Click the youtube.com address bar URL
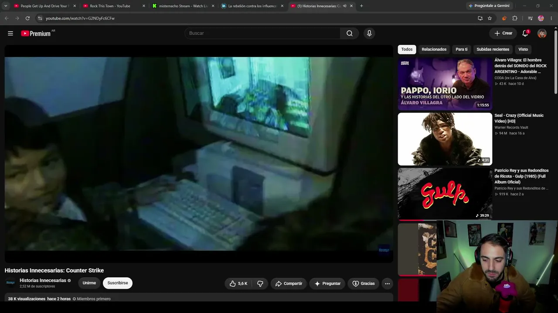558x313 pixels. click(x=80, y=18)
